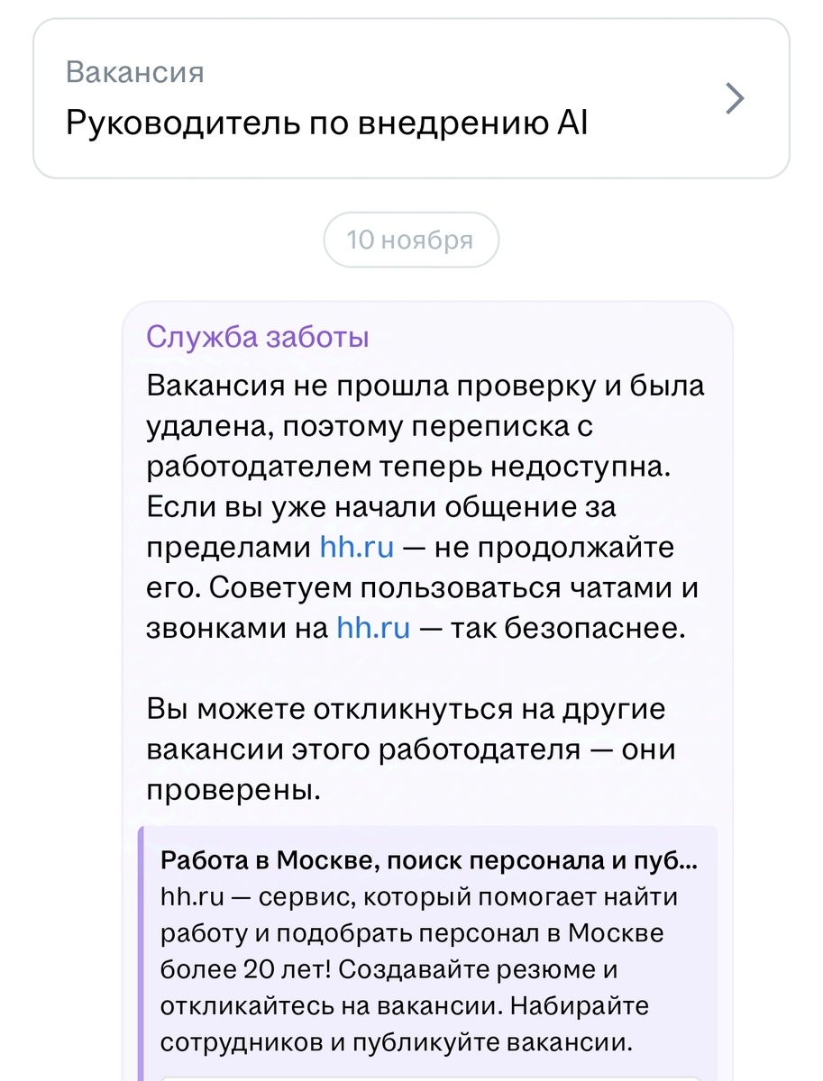Tap the purple accent bar on the preview
This screenshot has width=823, height=1081.
pos(142,946)
